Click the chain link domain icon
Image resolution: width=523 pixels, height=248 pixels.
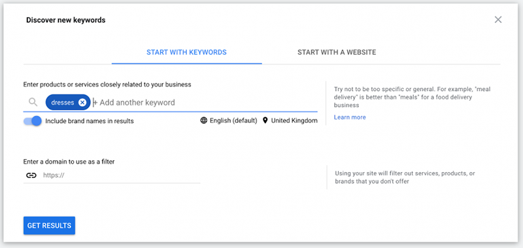(x=31, y=175)
